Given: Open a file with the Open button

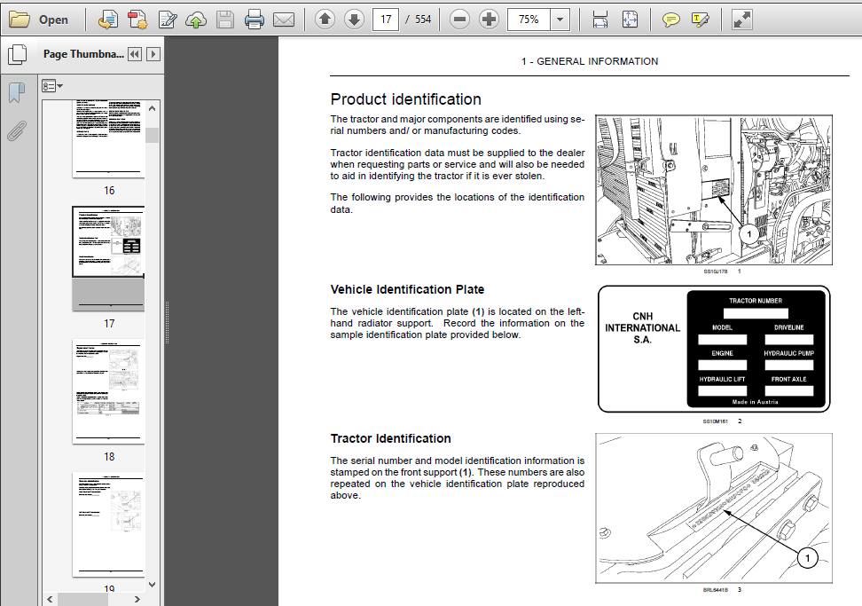Looking at the screenshot, I should coord(38,20).
